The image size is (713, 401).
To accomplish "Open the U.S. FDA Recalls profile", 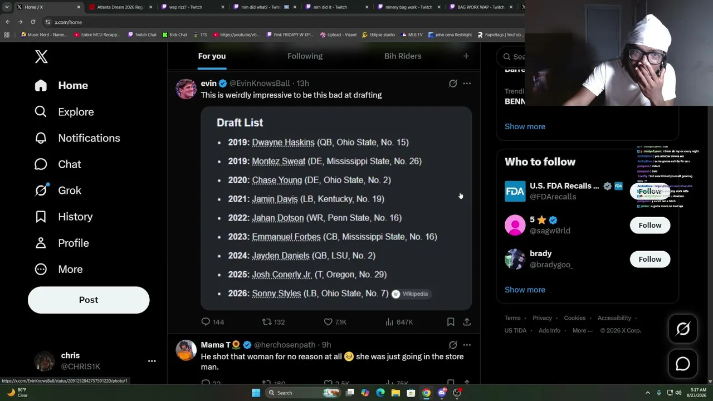I will click(x=564, y=186).
